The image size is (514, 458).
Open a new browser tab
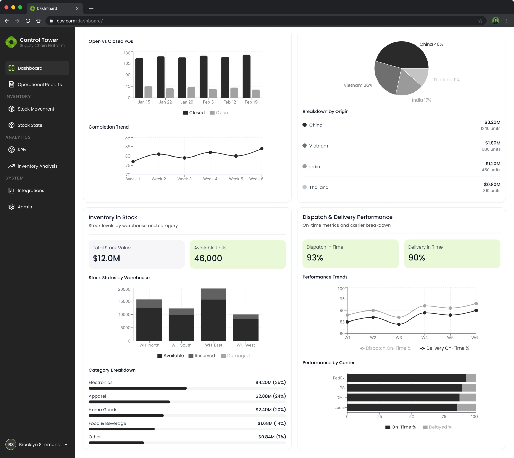pos(91,8)
